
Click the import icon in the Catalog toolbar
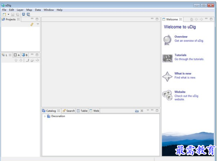137,111
